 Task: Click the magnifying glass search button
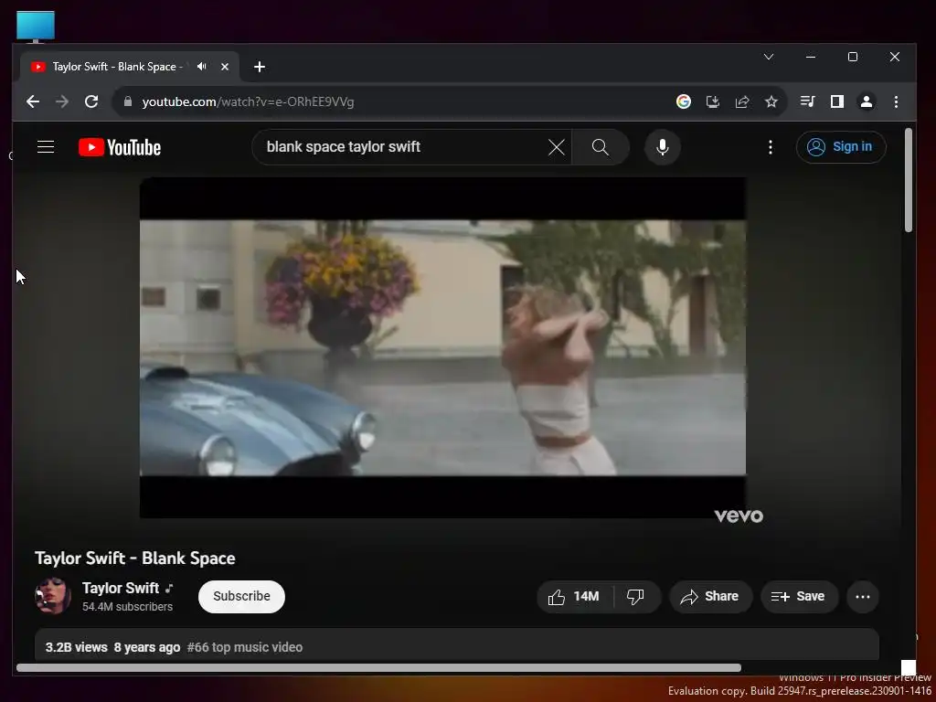[601, 147]
